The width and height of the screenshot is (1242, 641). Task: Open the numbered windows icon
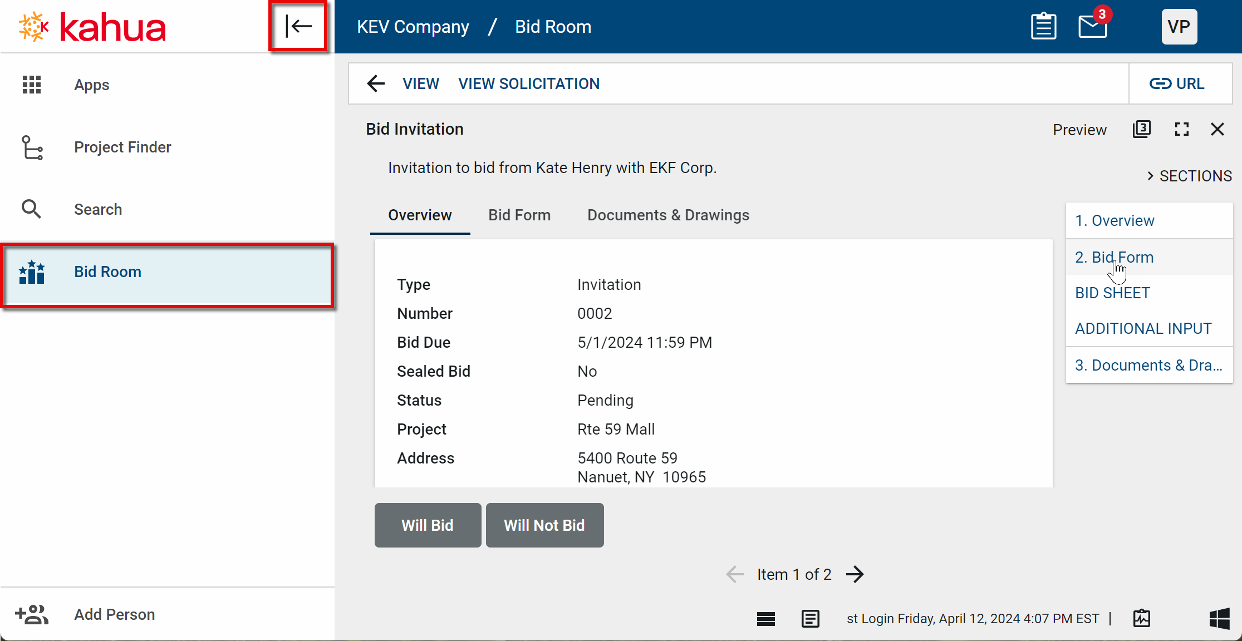(1141, 129)
